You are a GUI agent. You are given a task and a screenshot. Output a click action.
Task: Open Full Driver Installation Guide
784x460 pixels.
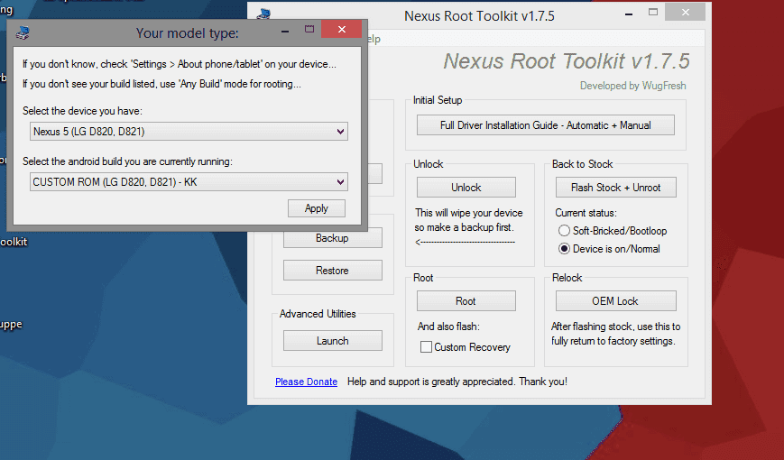click(546, 125)
